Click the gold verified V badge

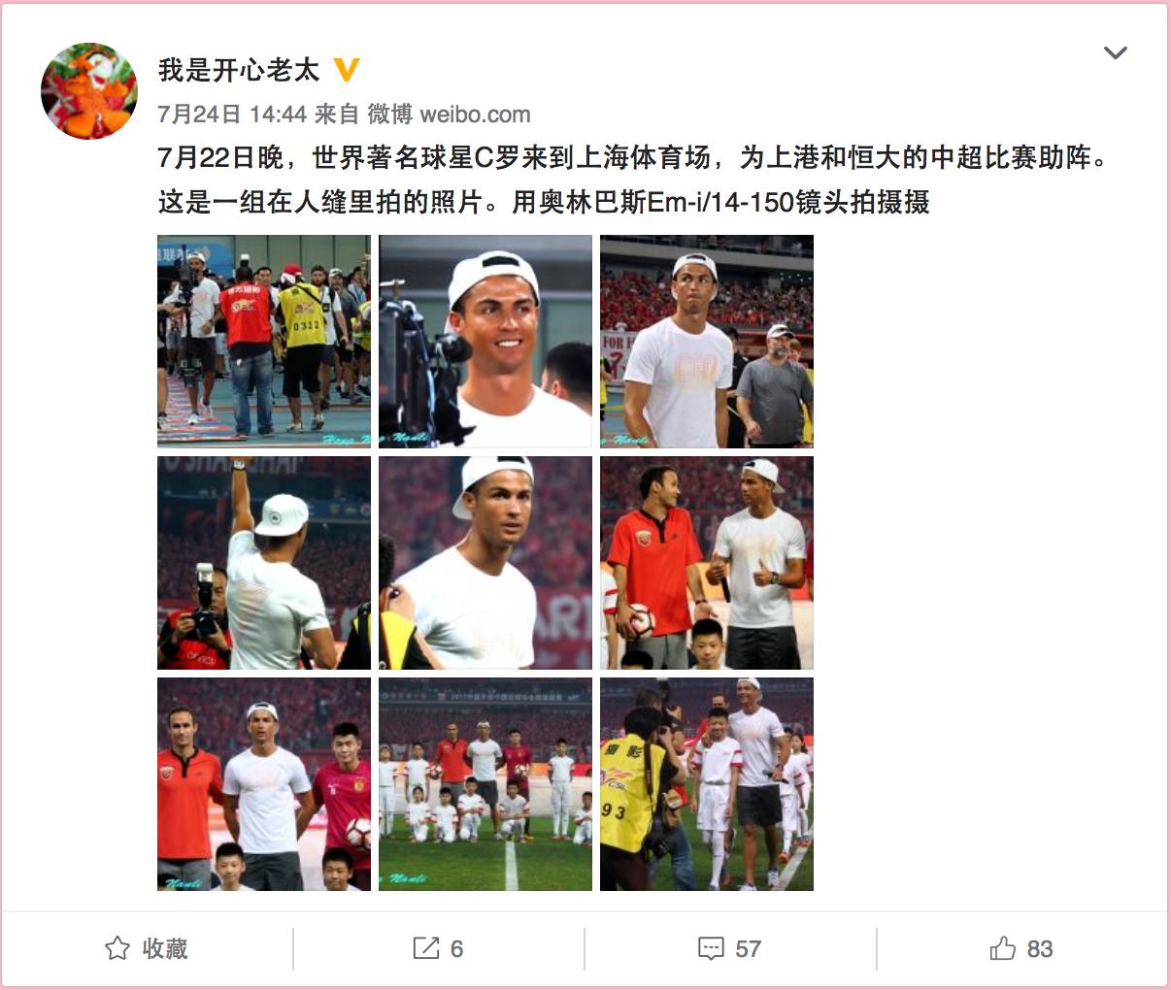click(x=347, y=70)
